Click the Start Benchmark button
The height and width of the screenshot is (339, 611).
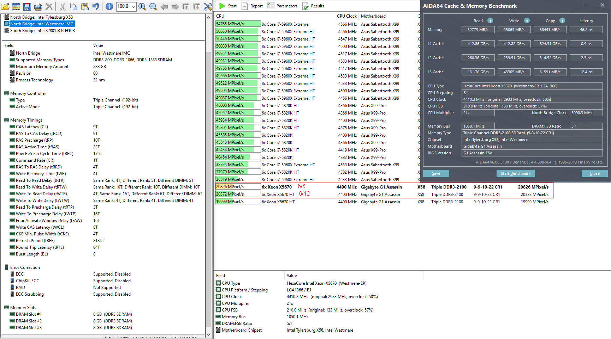pyautogui.click(x=516, y=173)
